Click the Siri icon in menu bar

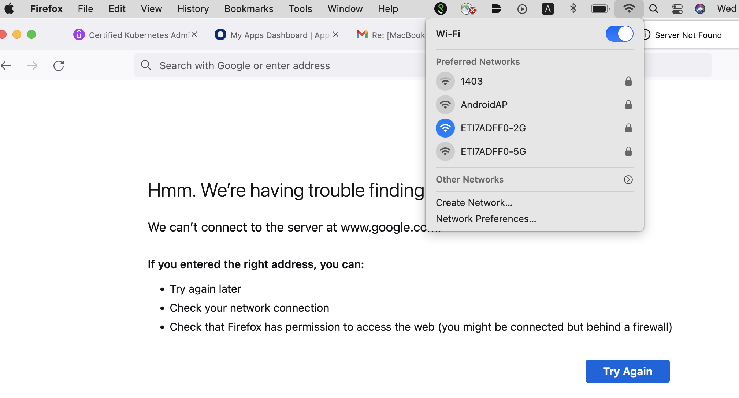700,9
